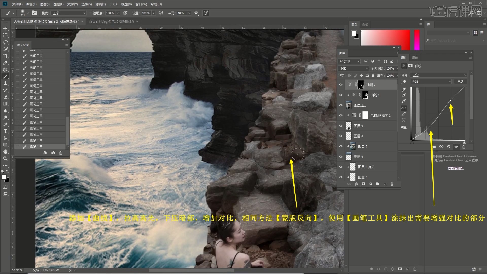This screenshot has width=487, height=274.
Task: Select the Horizontal Type tool
Action: click(x=5, y=131)
